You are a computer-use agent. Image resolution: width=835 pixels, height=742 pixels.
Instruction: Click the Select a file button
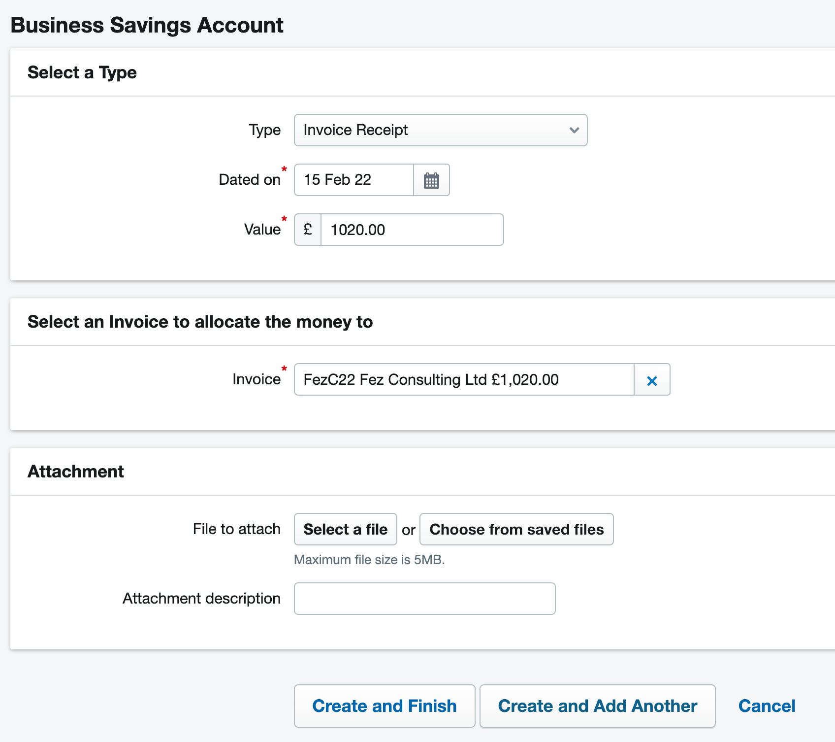[345, 529]
